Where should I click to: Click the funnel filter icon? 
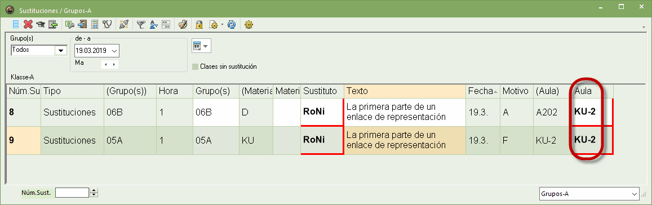point(140,25)
